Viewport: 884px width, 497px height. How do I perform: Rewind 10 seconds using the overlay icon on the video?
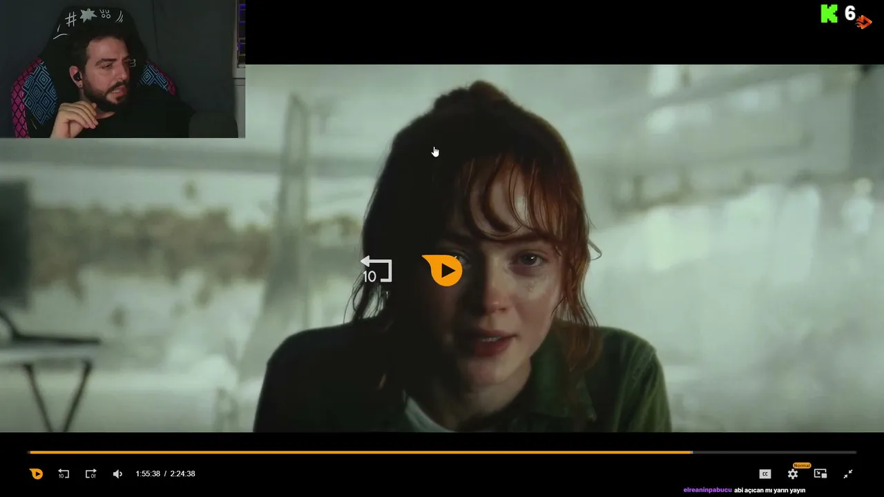click(376, 269)
